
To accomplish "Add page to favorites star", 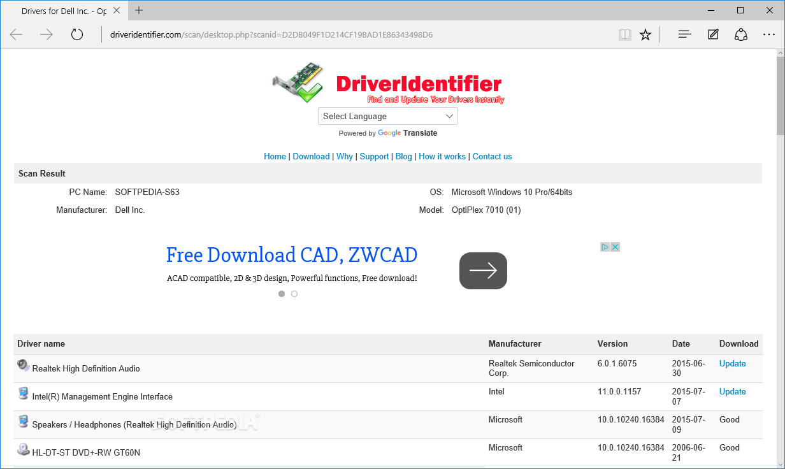I will point(645,35).
